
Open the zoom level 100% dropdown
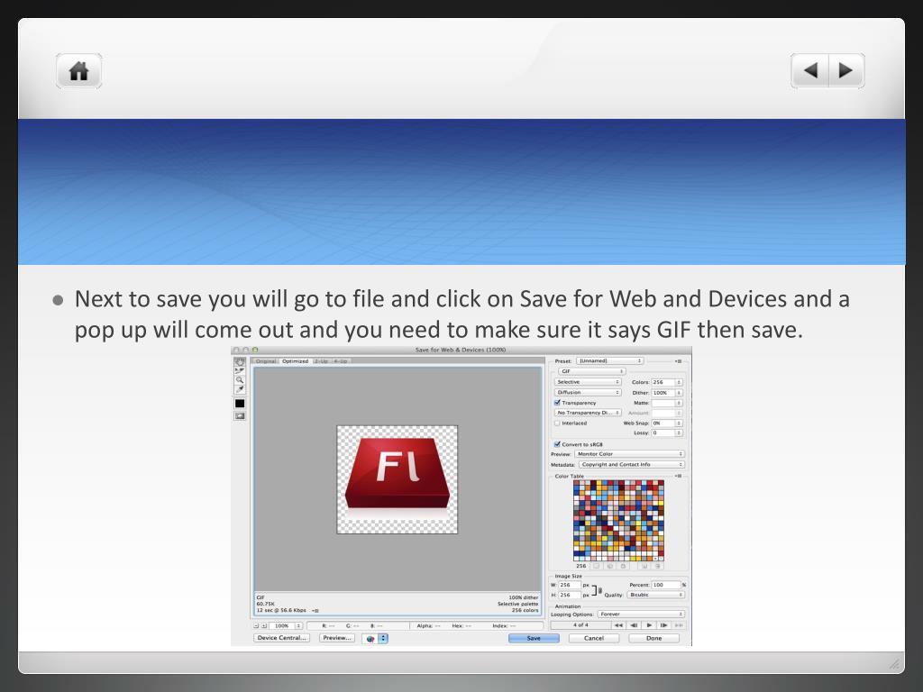[x=299, y=625]
